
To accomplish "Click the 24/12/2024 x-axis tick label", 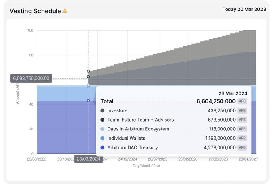I will click(x=127, y=159).
